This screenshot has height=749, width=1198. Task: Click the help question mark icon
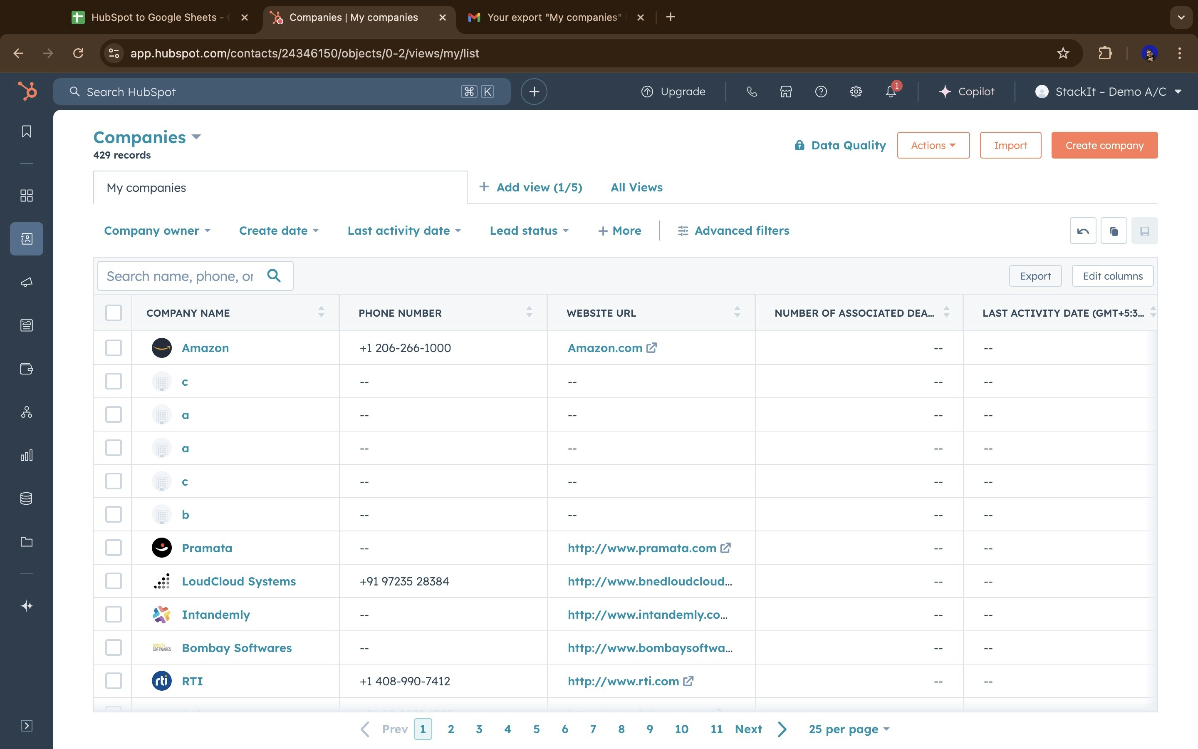[x=821, y=92]
